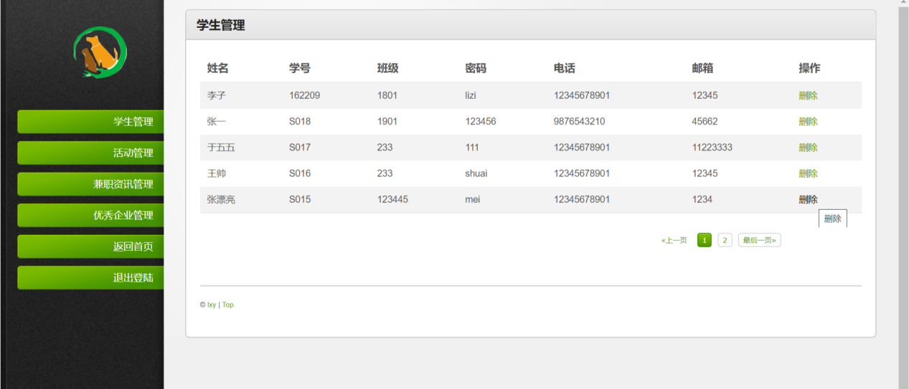
Task: Click the vertical scrollbar on the right
Action: tap(903, 194)
